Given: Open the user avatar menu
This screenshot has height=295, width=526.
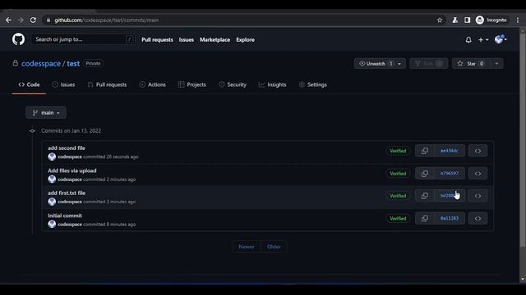Looking at the screenshot, I should [x=501, y=39].
